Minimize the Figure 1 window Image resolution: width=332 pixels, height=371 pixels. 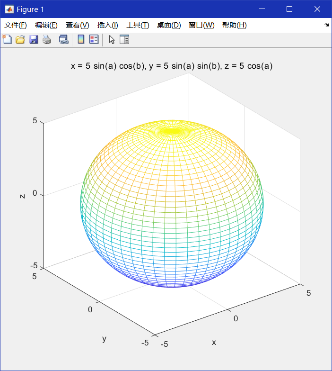[262, 9]
